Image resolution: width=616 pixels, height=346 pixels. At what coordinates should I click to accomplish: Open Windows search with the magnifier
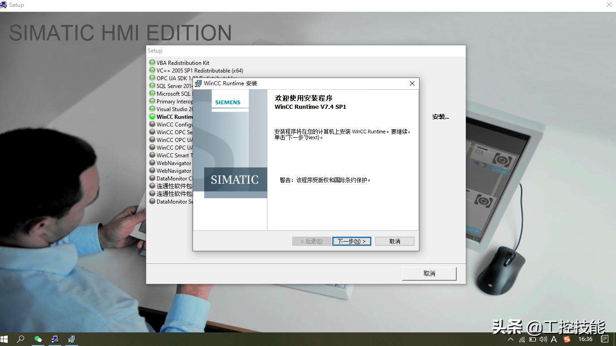tap(20, 339)
